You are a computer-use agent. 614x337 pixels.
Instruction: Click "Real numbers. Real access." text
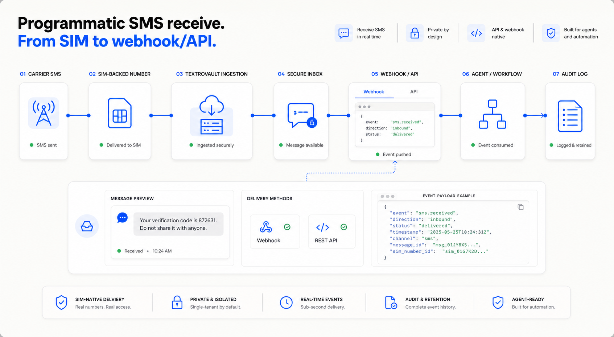coord(103,307)
